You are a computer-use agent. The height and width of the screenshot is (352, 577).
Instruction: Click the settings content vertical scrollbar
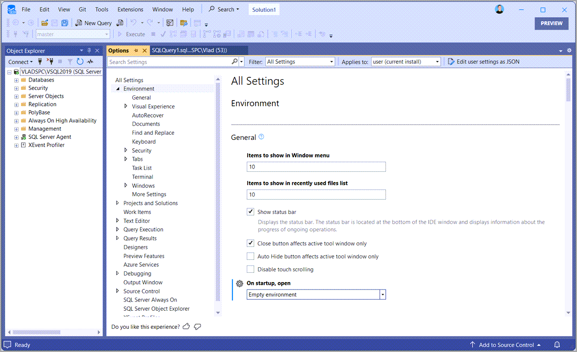coord(569,89)
